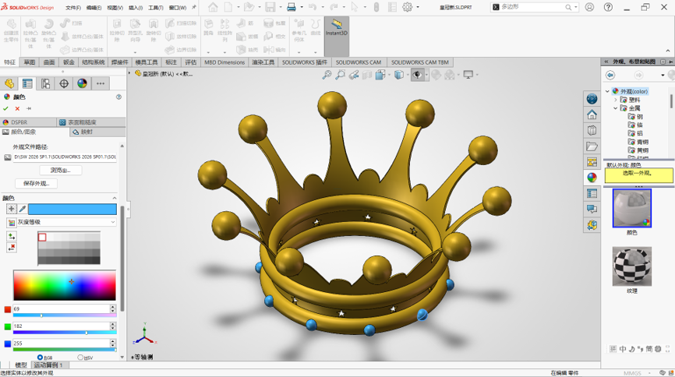Viewport: 675px width, 377px height.
Task: Open the View Orientation cube icon
Action: click(380, 75)
